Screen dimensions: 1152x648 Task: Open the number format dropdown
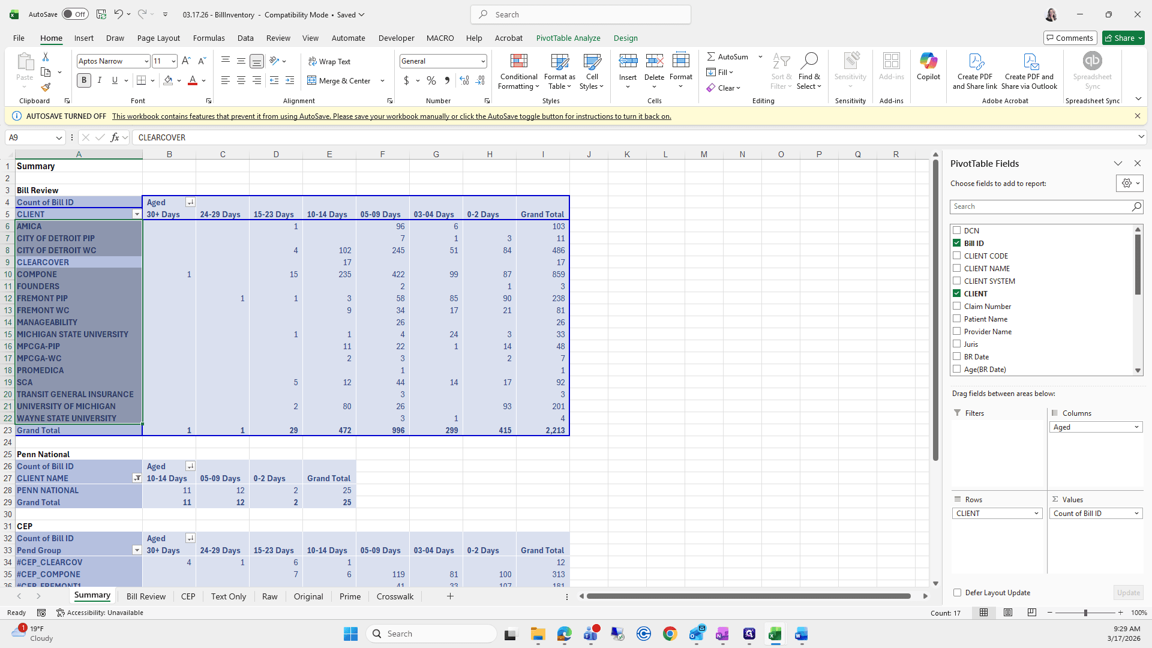[x=482, y=61]
